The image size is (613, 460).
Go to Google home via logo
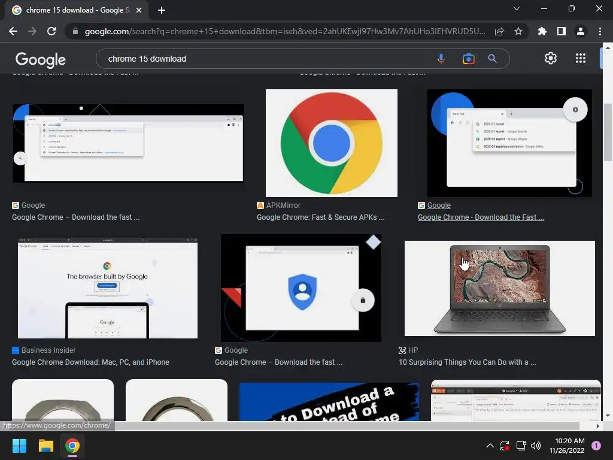[41, 59]
